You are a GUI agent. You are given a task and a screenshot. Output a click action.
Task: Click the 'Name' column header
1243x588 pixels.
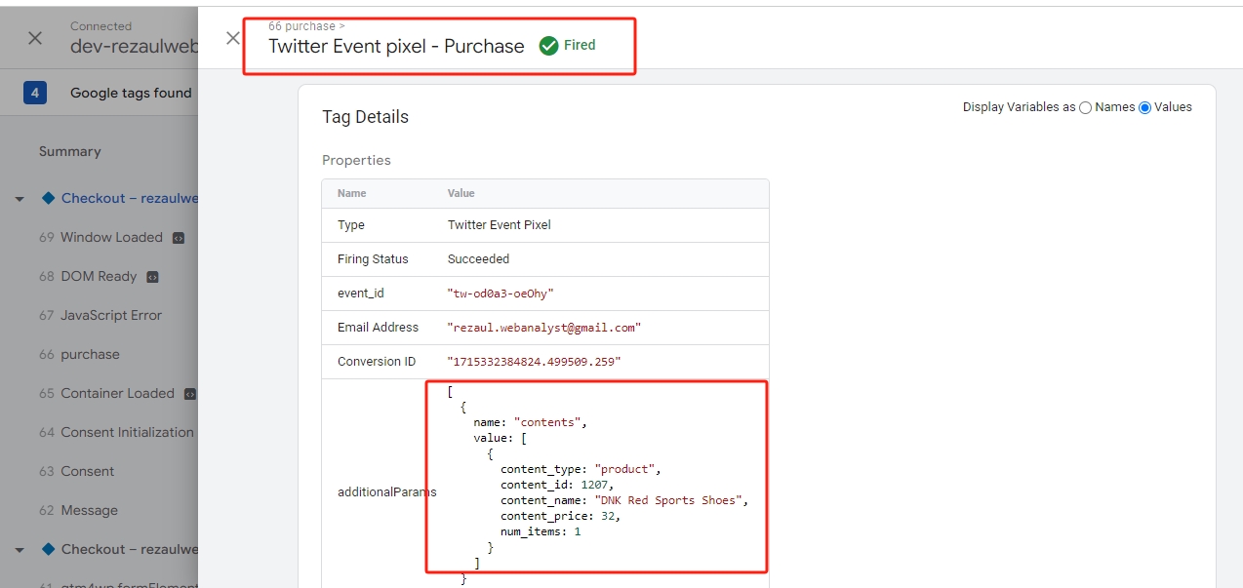(352, 193)
